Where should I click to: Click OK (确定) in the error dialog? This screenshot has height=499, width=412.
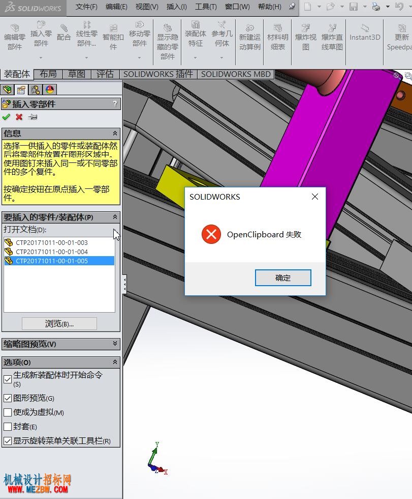(x=283, y=278)
